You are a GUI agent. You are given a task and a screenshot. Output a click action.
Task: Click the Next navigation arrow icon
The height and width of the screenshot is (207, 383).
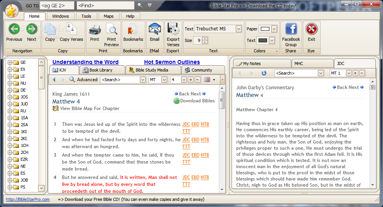coord(32,29)
